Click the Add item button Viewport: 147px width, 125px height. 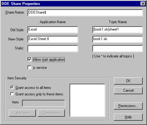[x=22, y=113]
